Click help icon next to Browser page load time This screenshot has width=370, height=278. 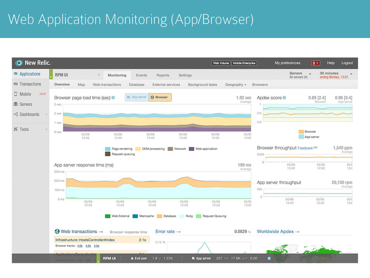113,98
